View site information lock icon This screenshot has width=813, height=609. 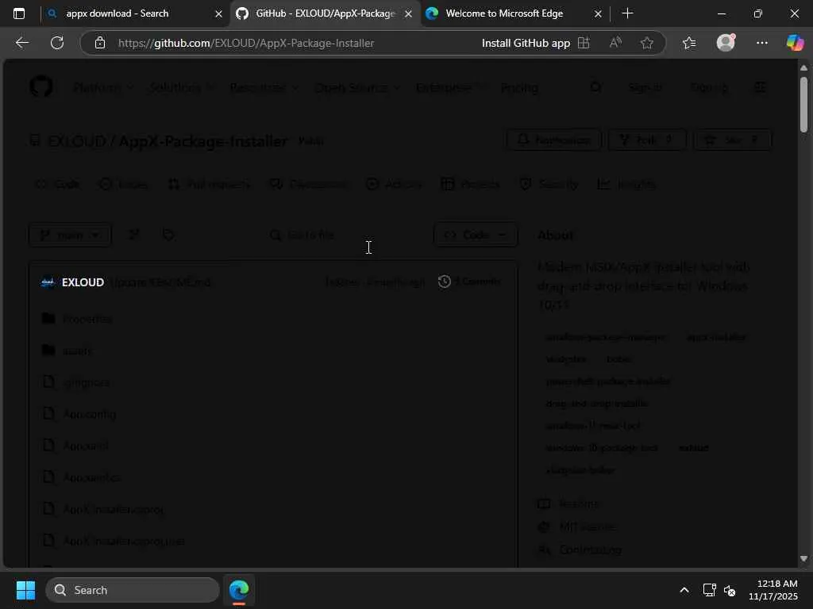tap(100, 43)
